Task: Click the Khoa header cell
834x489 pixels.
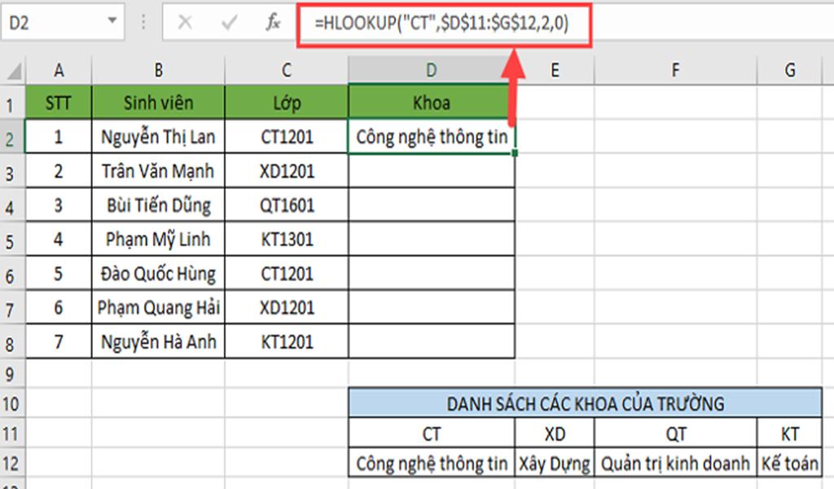Action: pyautogui.click(x=432, y=102)
